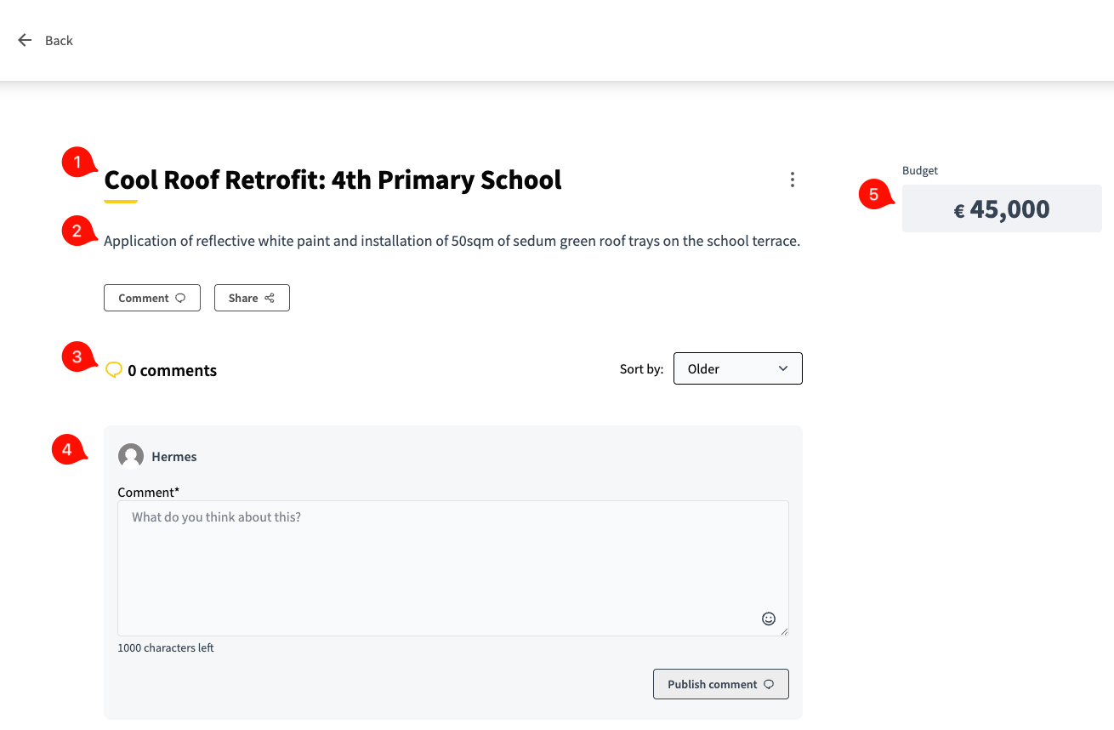This screenshot has height=730, width=1114.
Task: Click the € 45,000 budget box
Action: point(1001,209)
